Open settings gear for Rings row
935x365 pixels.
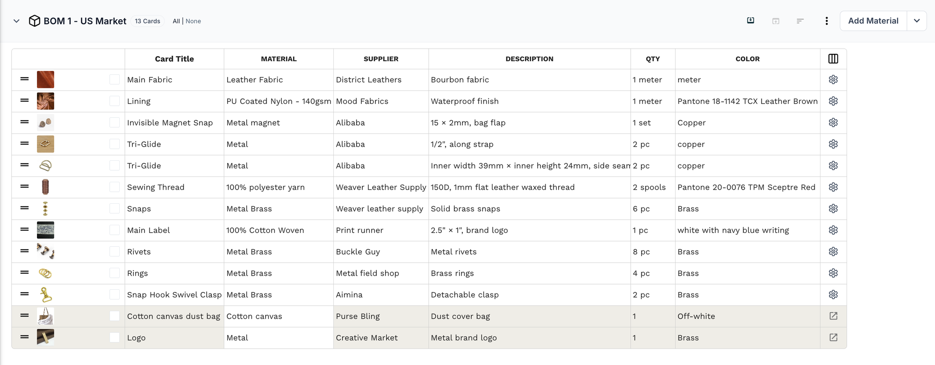coord(833,273)
